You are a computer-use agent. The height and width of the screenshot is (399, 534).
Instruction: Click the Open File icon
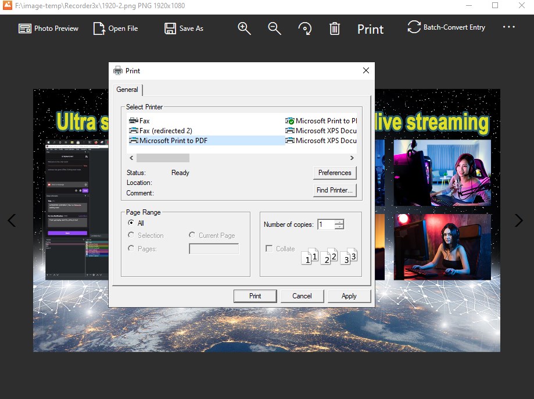coord(99,28)
